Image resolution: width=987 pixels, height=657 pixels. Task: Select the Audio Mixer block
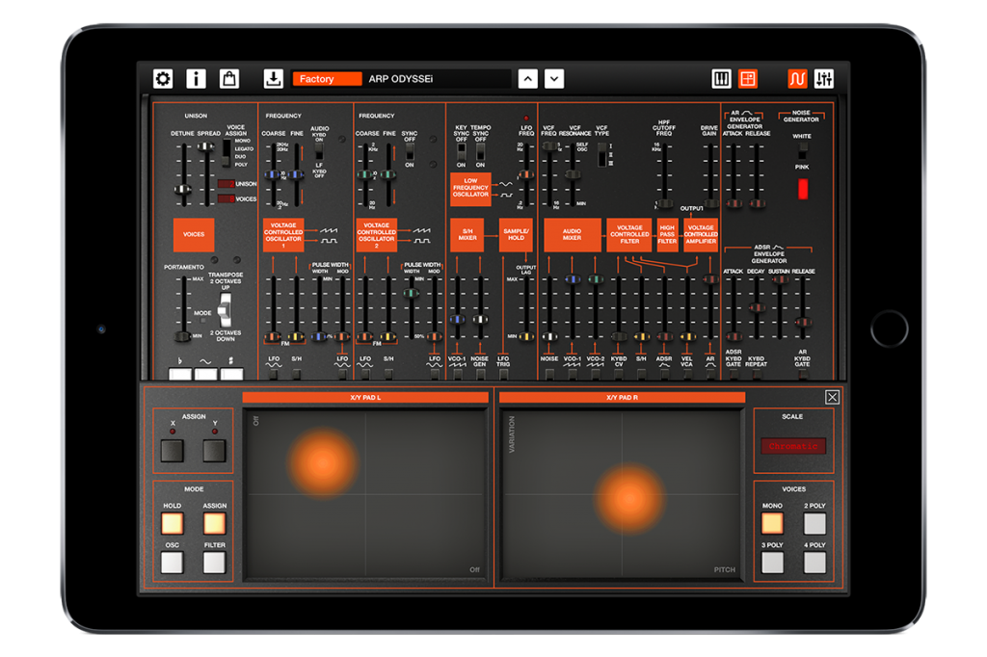click(x=573, y=235)
